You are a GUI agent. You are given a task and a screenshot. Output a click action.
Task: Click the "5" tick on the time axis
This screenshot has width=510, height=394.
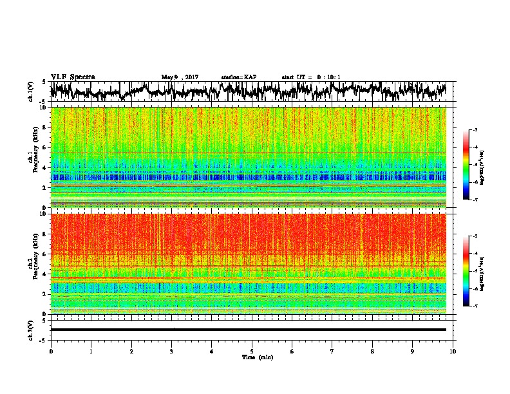click(252, 352)
